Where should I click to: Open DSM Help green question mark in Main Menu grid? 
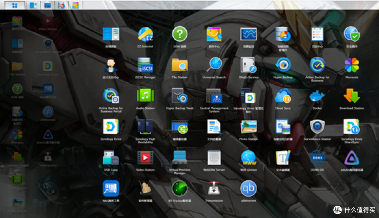[x=180, y=34]
